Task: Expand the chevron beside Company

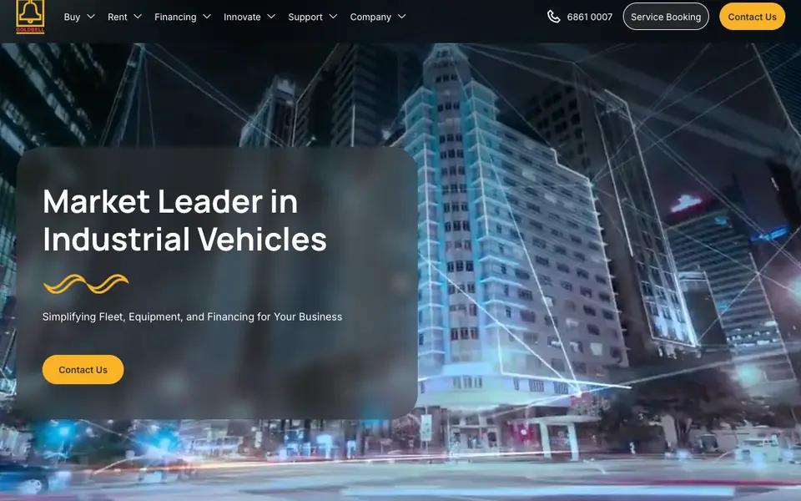Action: click(402, 17)
